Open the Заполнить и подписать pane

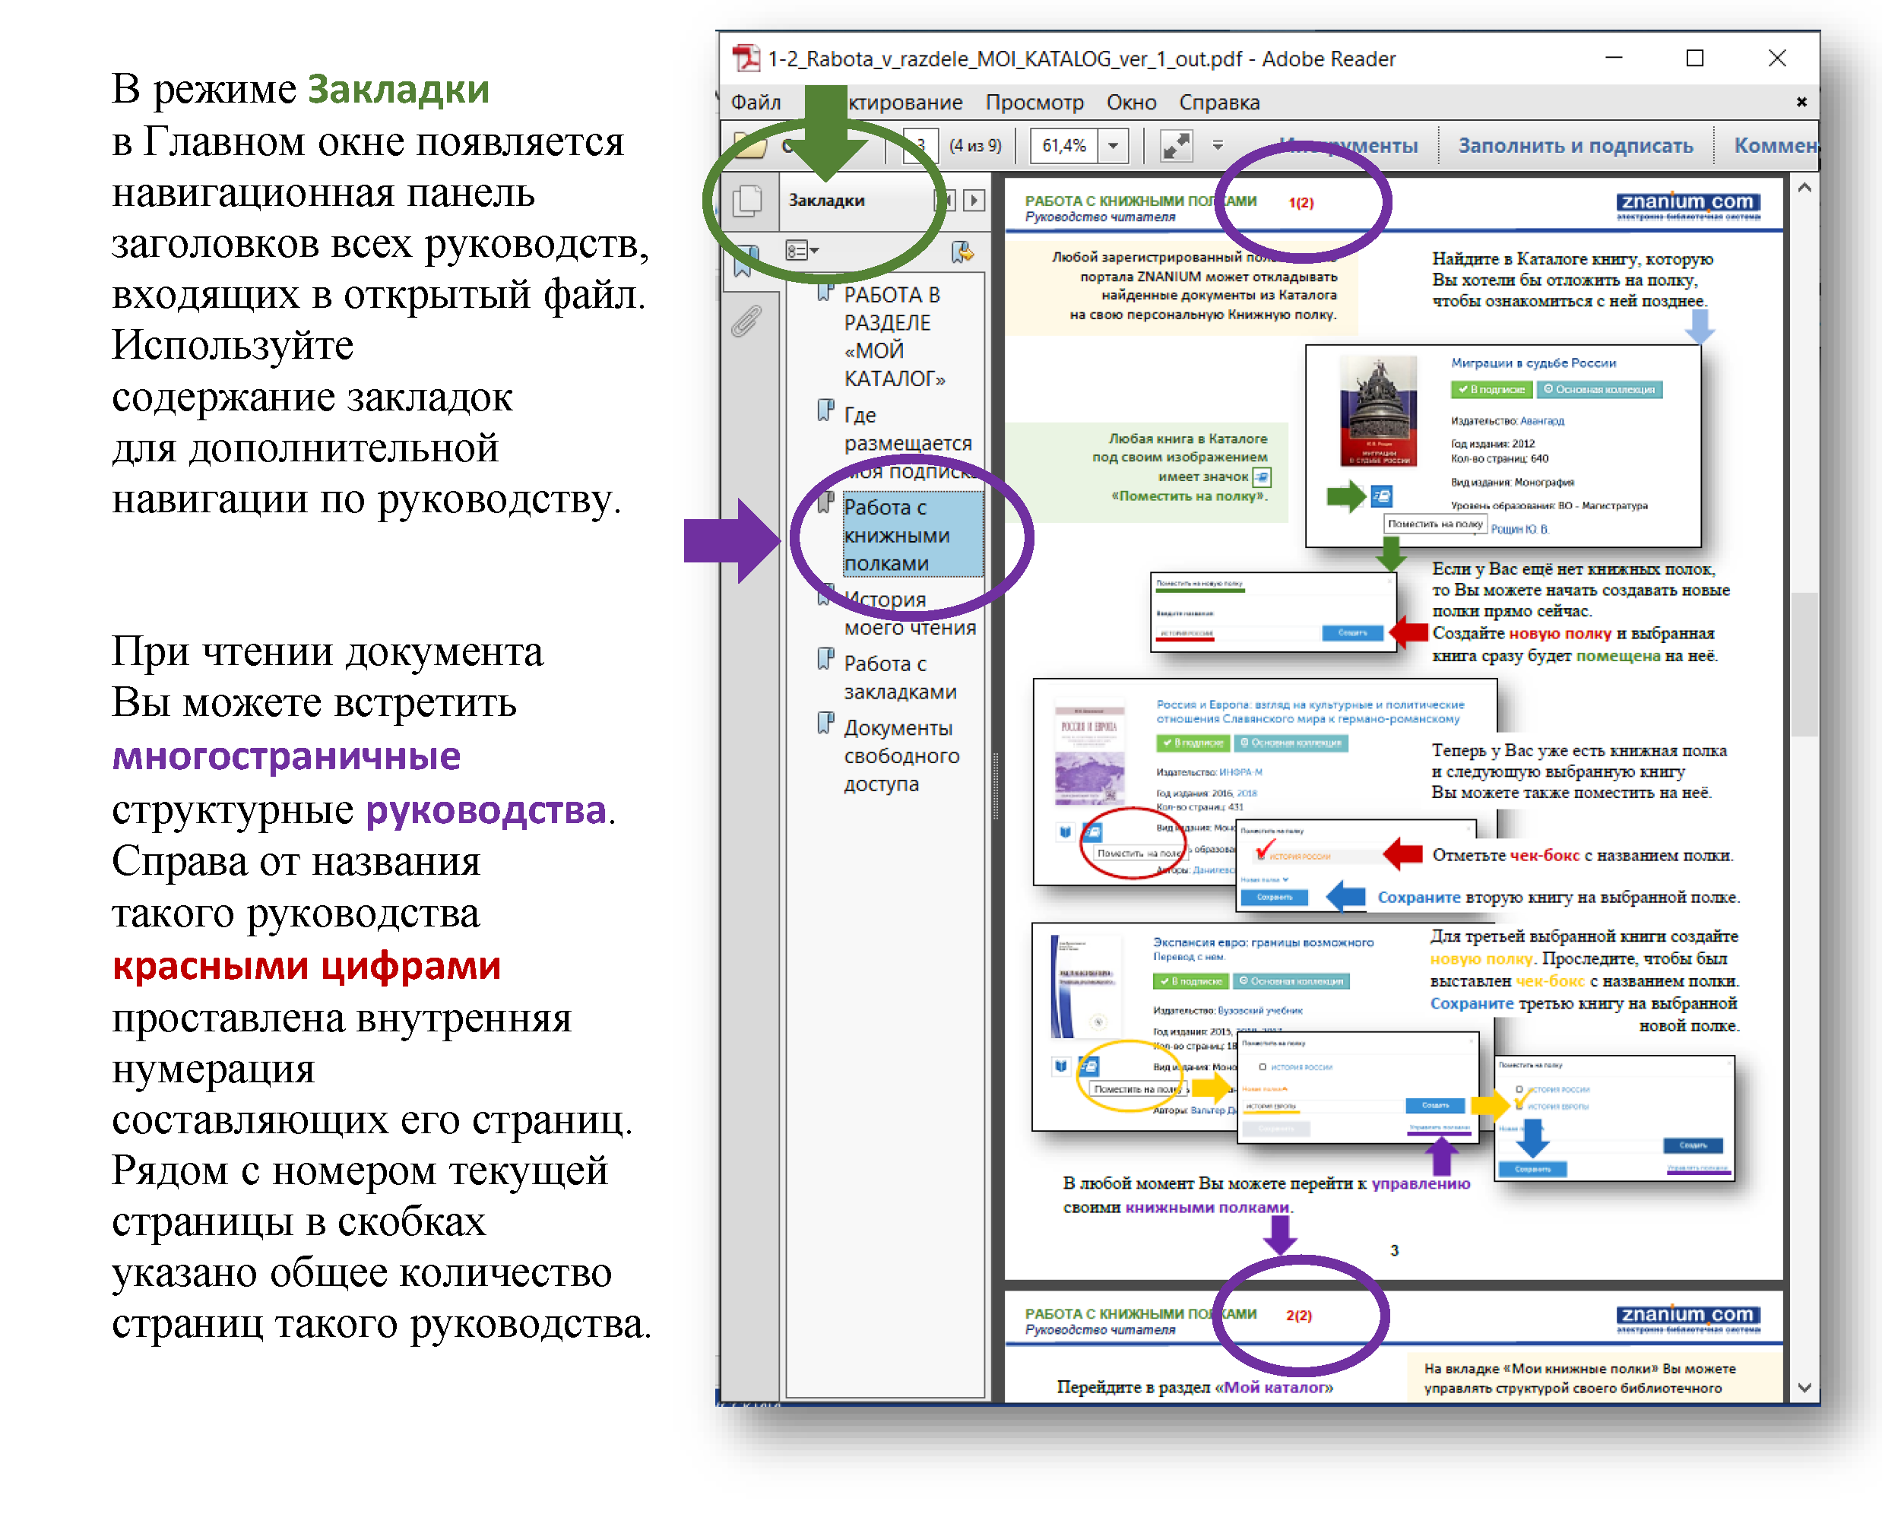[1575, 146]
